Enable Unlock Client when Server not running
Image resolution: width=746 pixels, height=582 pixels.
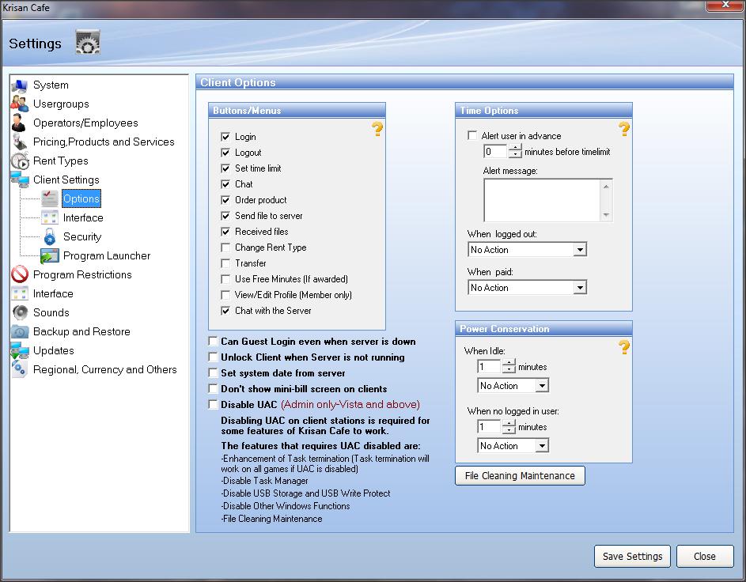click(213, 357)
